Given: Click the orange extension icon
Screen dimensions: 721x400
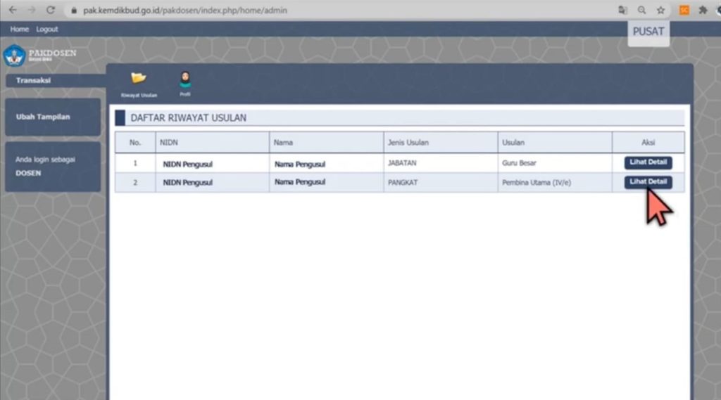Looking at the screenshot, I should [x=684, y=10].
